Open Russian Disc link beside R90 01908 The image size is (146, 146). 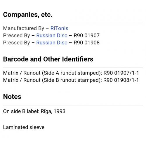[x=52, y=43]
